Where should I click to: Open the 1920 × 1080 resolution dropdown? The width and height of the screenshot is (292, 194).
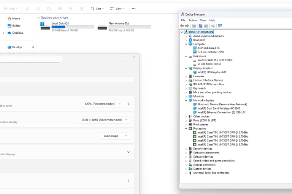(104, 120)
